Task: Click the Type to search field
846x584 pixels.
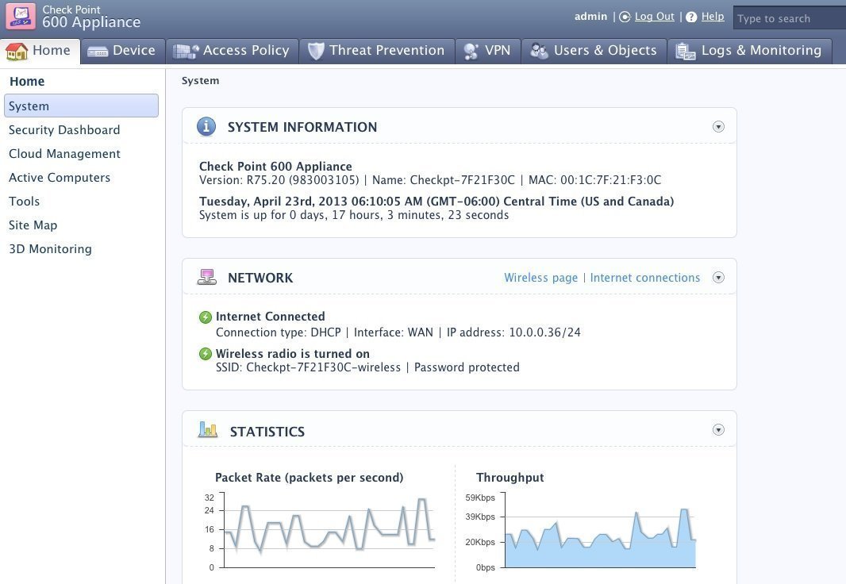Action: (789, 18)
